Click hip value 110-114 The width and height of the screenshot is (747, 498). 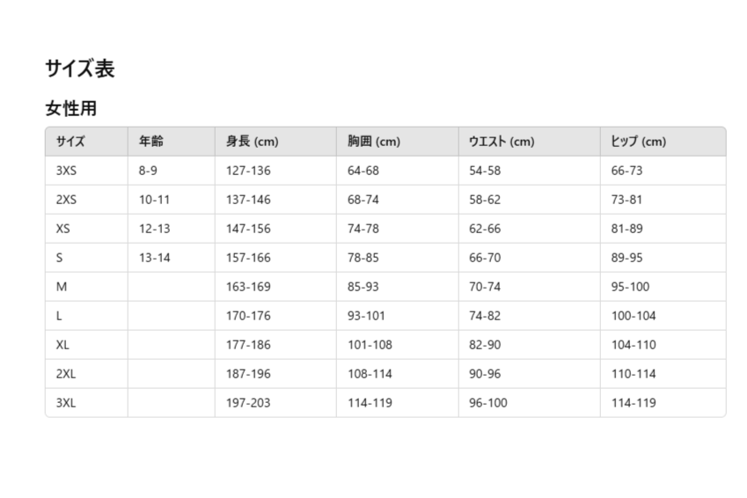click(633, 374)
